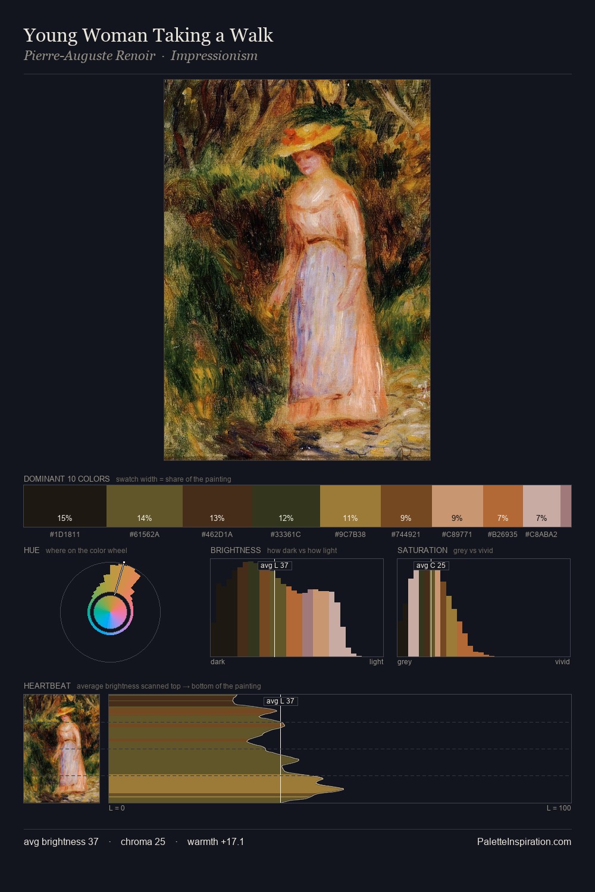
Task: Open the small painting thumbnail beside Heartbeat chart
Action: (61, 749)
